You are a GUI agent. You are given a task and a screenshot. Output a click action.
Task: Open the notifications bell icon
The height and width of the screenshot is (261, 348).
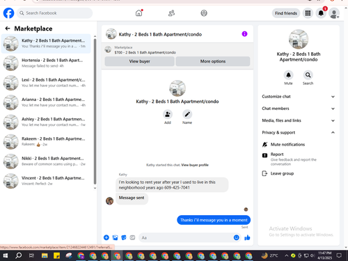coord(321,13)
